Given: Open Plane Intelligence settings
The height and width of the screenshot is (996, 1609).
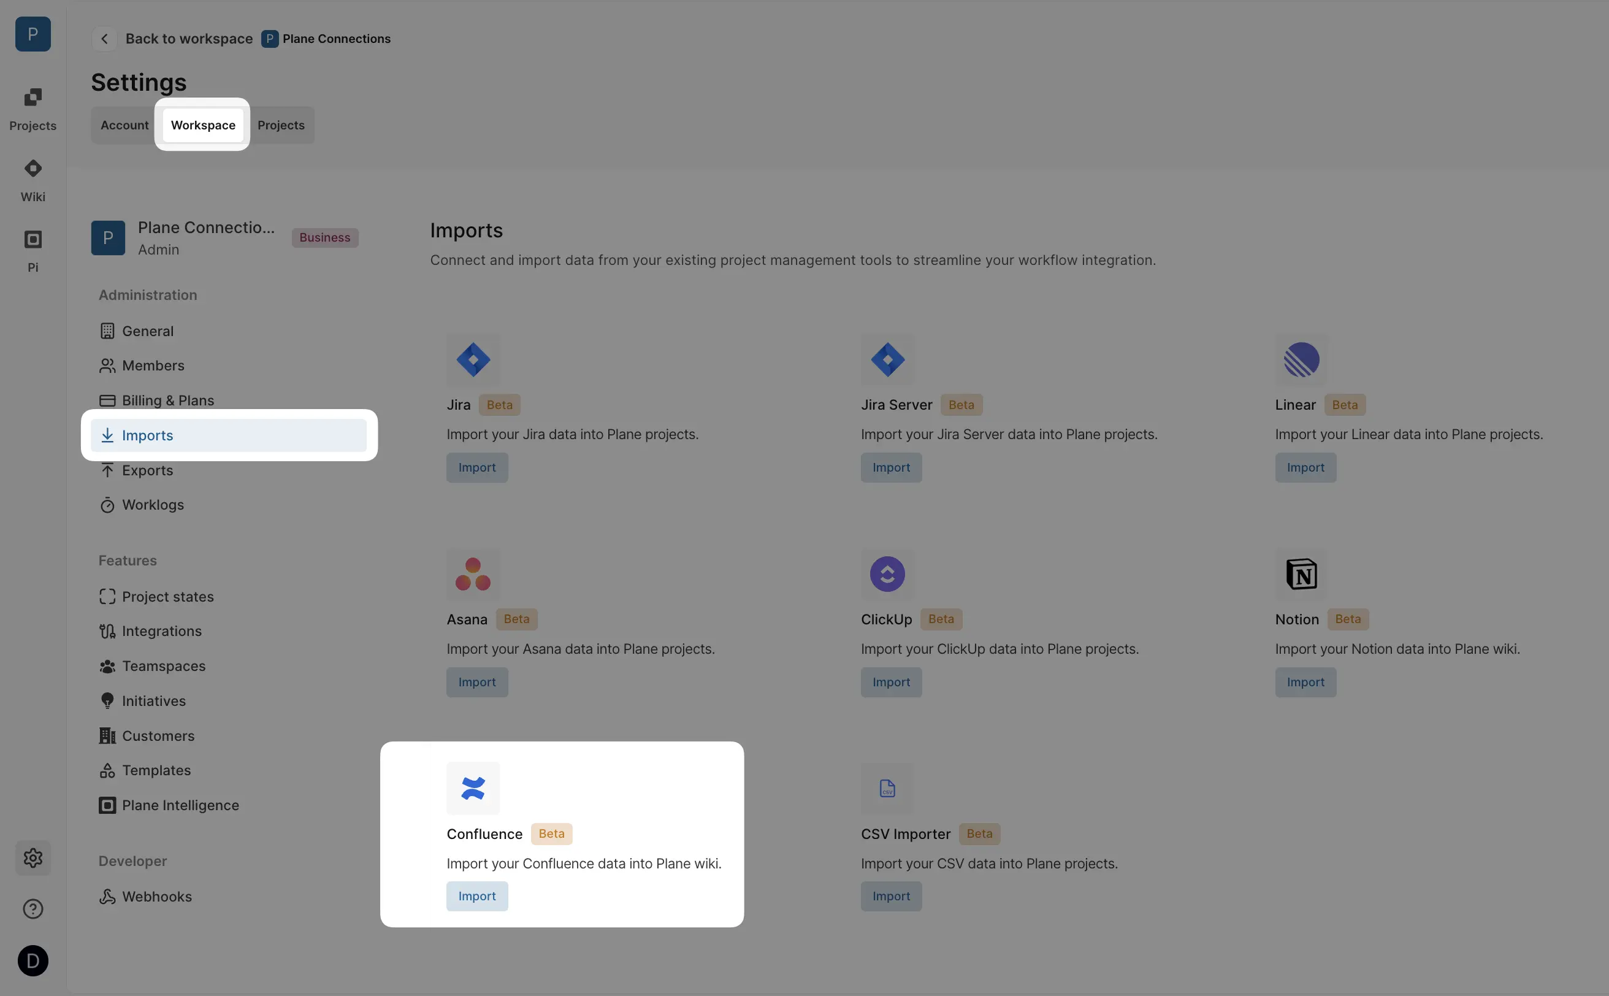Looking at the screenshot, I should pyautogui.click(x=229, y=805).
